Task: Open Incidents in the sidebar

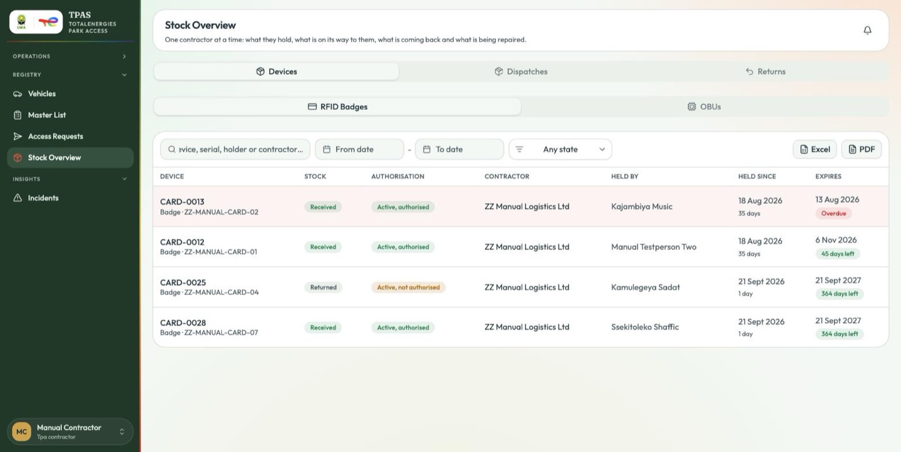Action: pyautogui.click(x=70, y=198)
